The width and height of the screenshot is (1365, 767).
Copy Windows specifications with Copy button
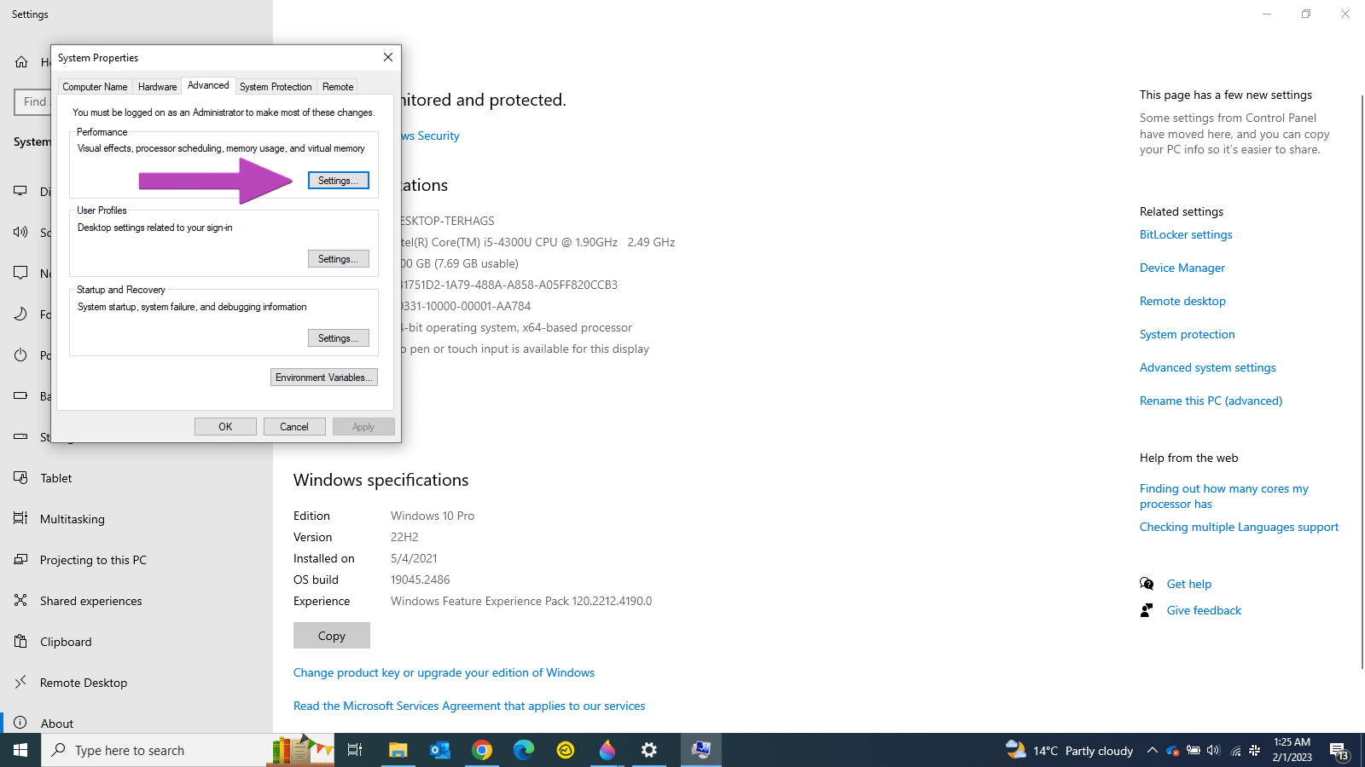click(x=332, y=636)
